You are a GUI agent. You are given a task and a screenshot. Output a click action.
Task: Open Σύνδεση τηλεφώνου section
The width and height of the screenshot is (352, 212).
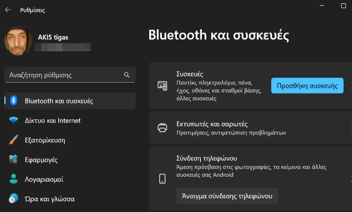207,158
